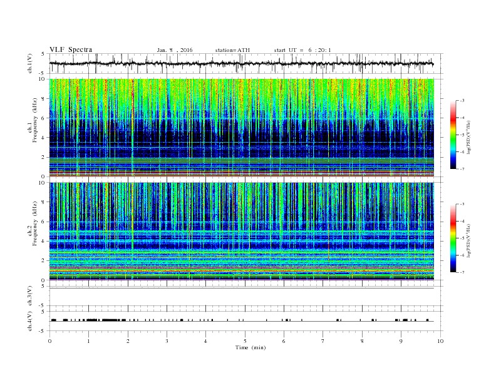Screen dimensions: 496x383
Task: Click the ch.1 spectrogram "10" kHz tick label
Action: [x=43, y=79]
